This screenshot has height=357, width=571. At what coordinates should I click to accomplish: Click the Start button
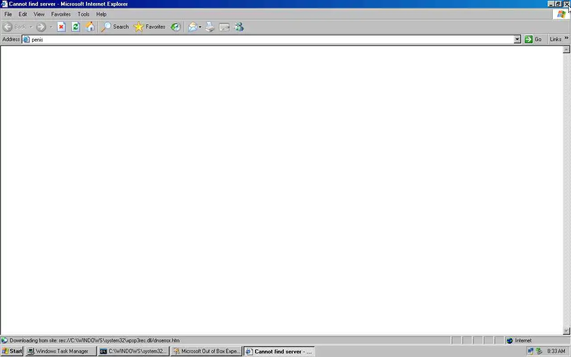click(12, 351)
